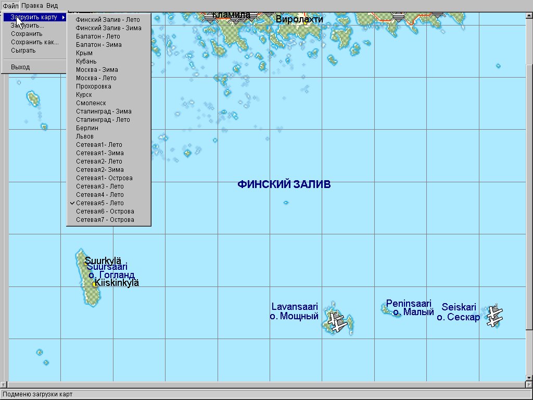Click the vertical scrollbar down arrow
Image resolution: width=533 pixels, height=400 pixels.
tap(529, 378)
